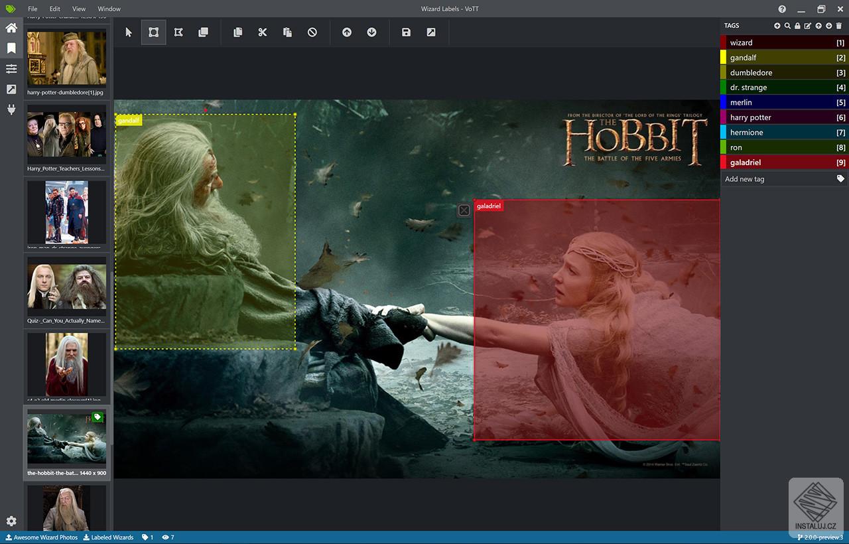
Task: Edit selected tag pencil icon
Action: (808, 26)
